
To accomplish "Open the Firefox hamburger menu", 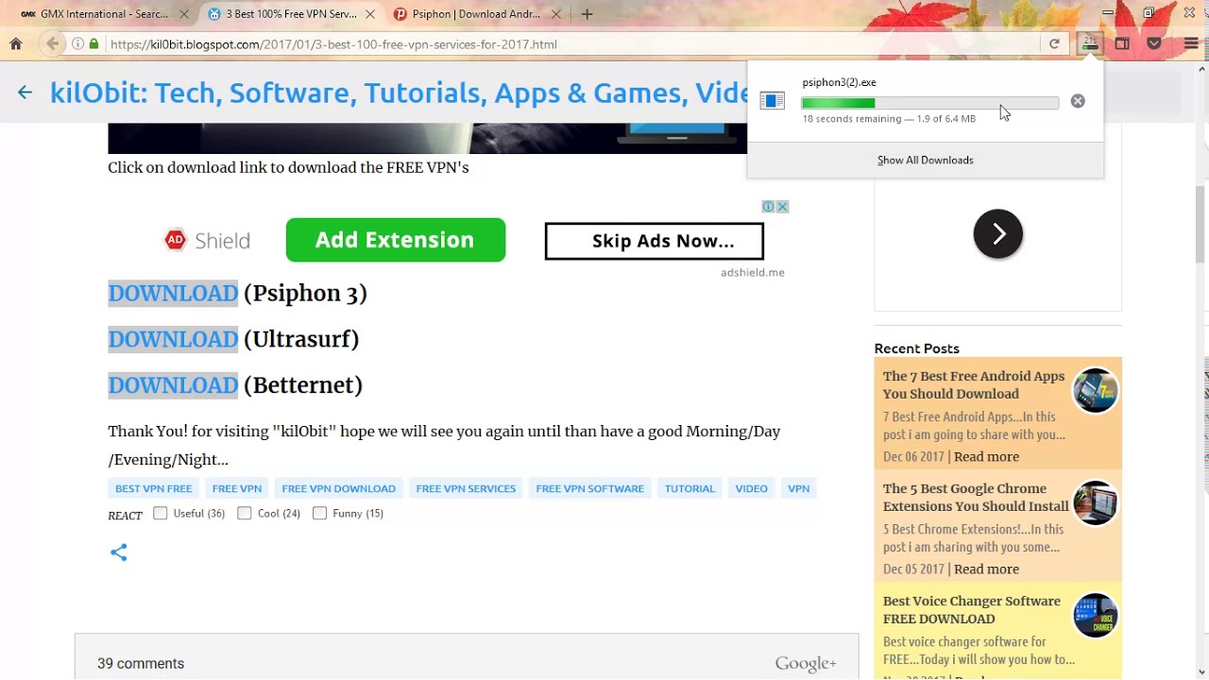I will (1190, 43).
